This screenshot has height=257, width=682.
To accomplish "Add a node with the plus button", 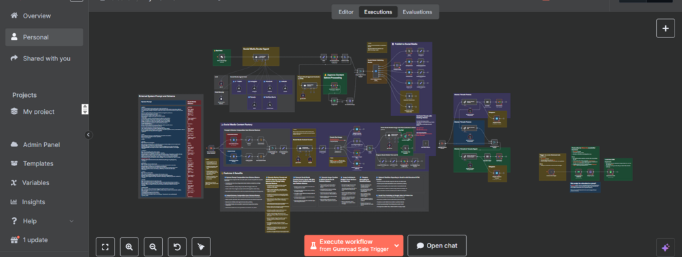I will 666,28.
